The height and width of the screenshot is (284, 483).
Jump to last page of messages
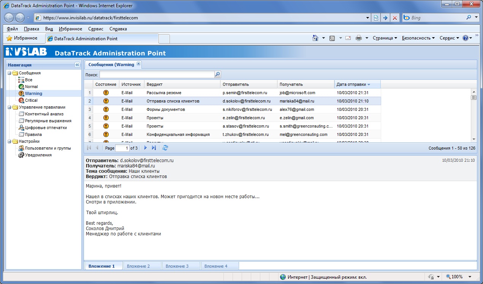154,148
